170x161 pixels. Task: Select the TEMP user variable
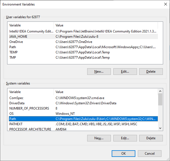pos(83,52)
